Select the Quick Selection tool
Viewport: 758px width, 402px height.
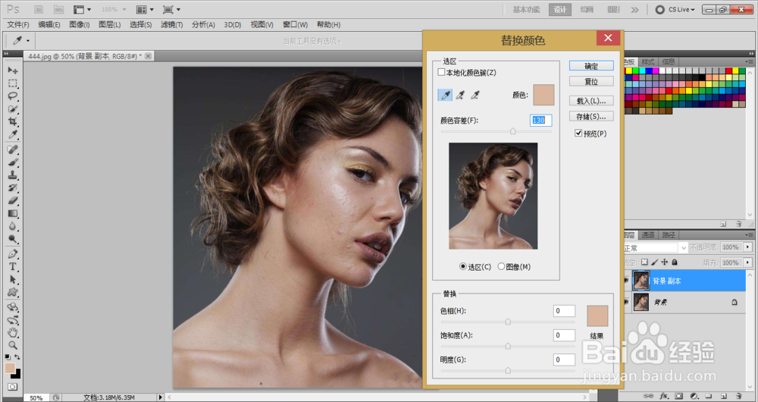(x=13, y=109)
